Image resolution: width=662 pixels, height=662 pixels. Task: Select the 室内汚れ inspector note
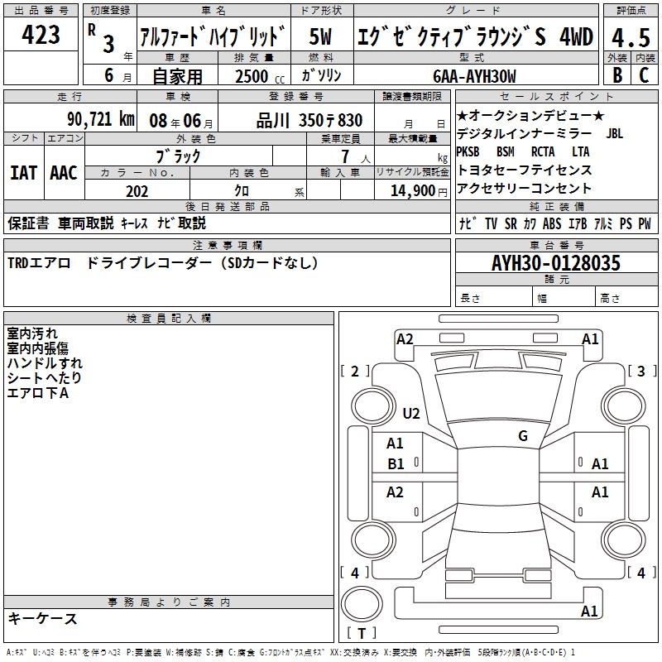click(x=32, y=333)
